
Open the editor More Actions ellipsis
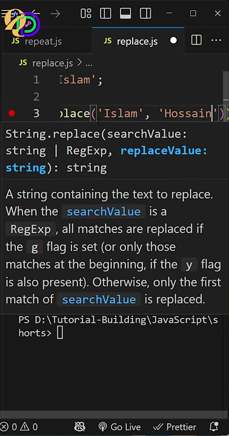click(216, 41)
